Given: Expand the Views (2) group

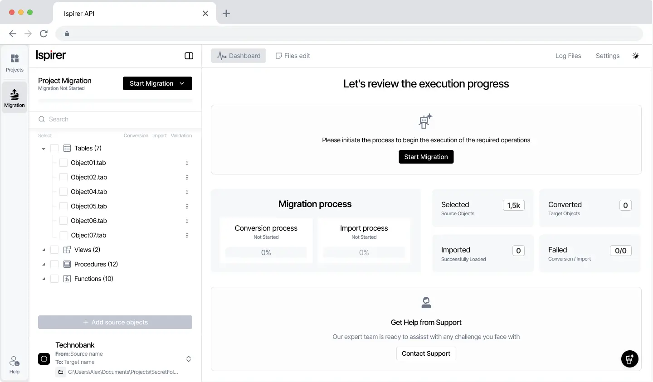Looking at the screenshot, I should pyautogui.click(x=44, y=250).
